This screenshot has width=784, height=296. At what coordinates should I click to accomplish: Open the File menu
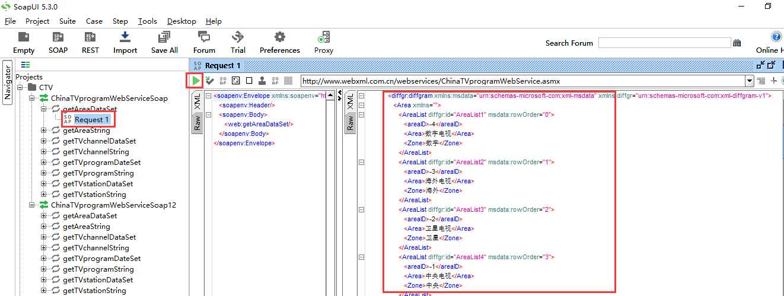tap(10, 21)
